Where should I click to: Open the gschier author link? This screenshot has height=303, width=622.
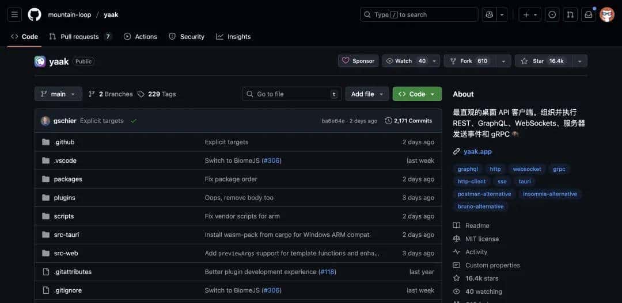tap(65, 121)
